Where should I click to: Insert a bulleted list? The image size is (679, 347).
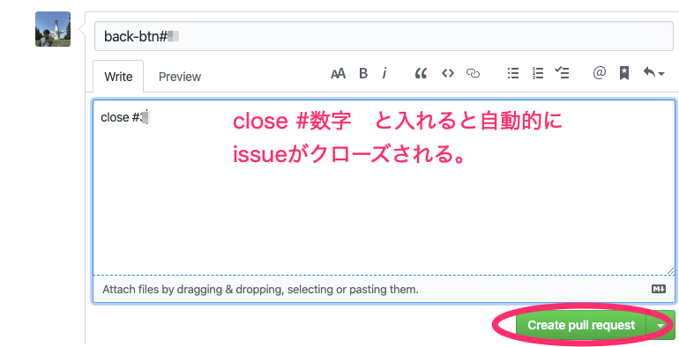[x=513, y=74]
